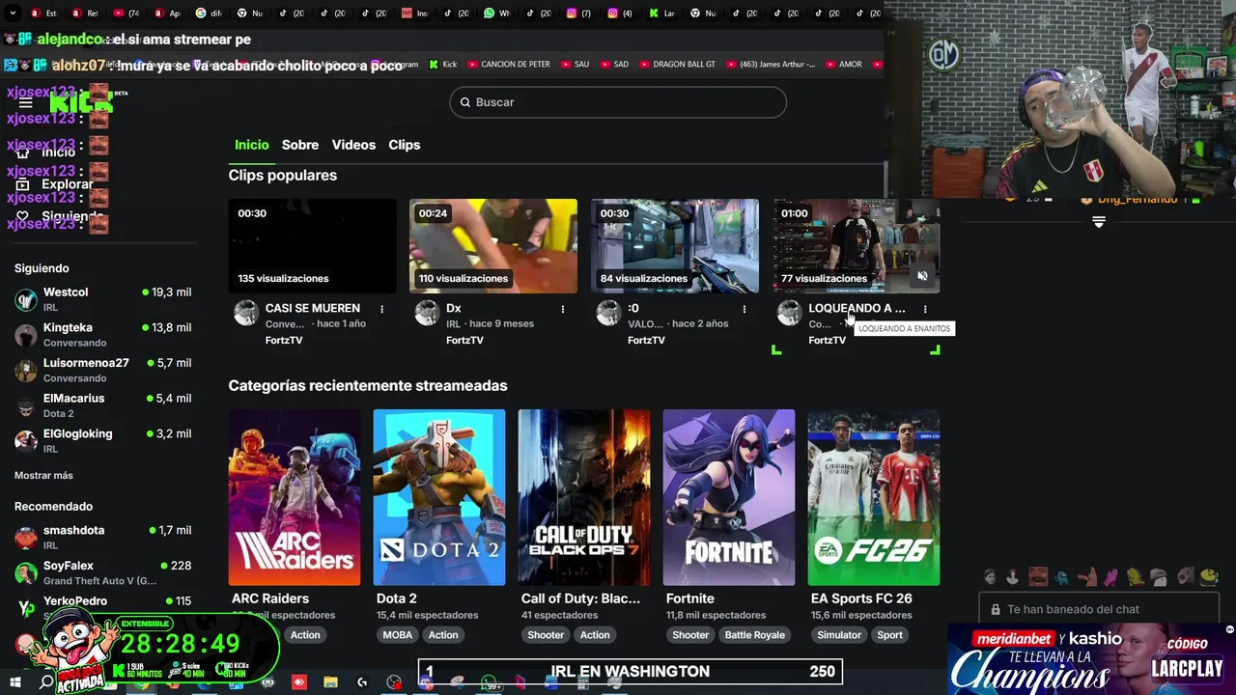Click the pink hand chat emote

click(x=1110, y=577)
